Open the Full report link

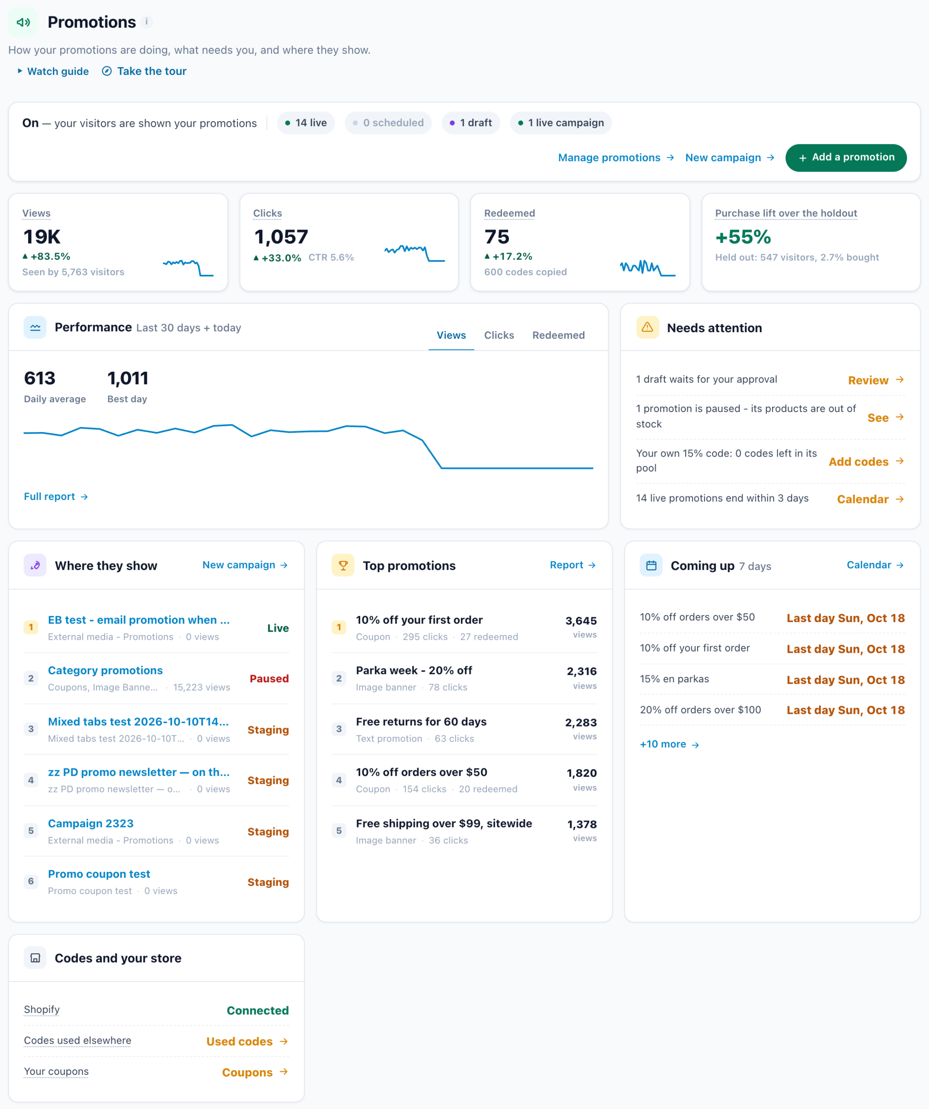pos(56,496)
